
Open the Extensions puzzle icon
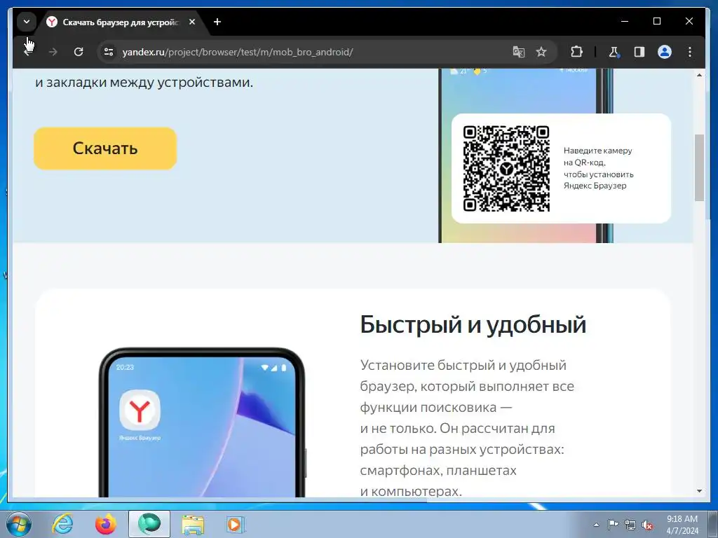[x=576, y=52]
